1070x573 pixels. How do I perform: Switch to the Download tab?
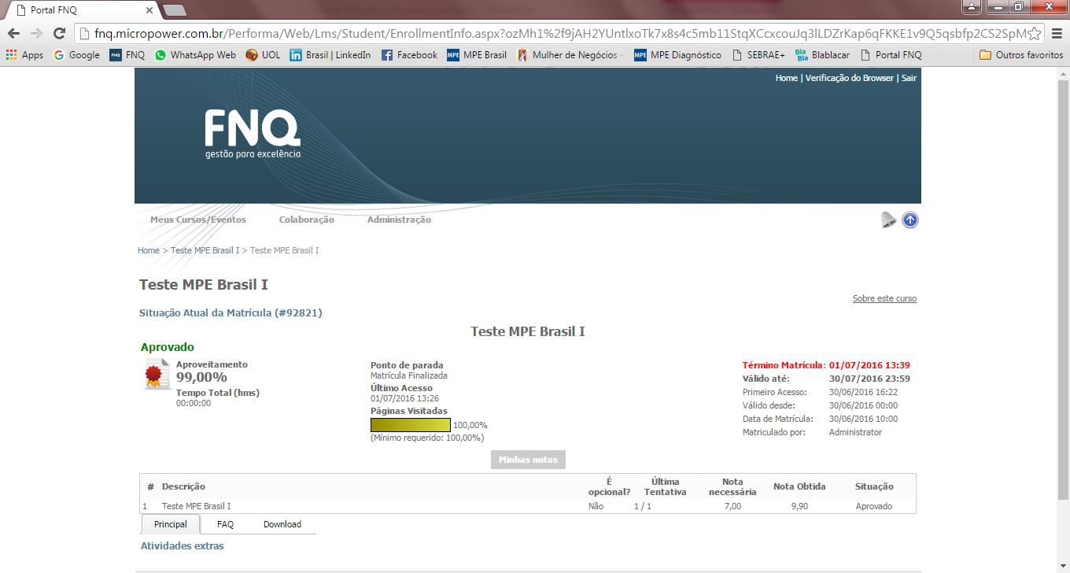[282, 524]
